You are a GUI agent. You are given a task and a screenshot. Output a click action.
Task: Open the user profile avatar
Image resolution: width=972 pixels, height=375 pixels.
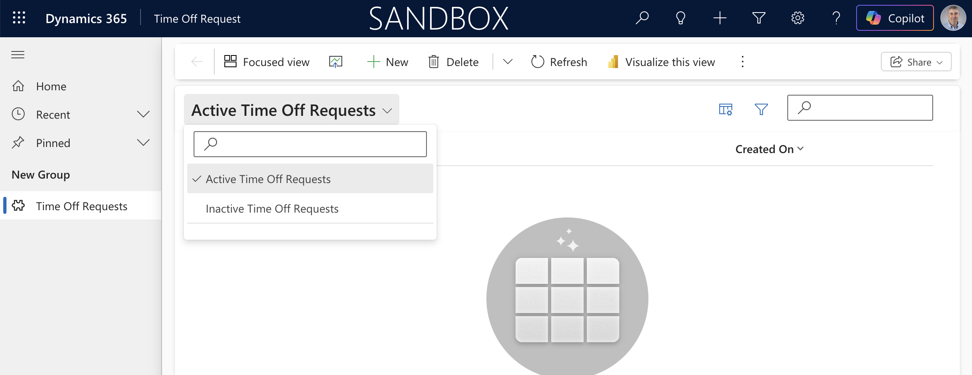[x=953, y=18]
